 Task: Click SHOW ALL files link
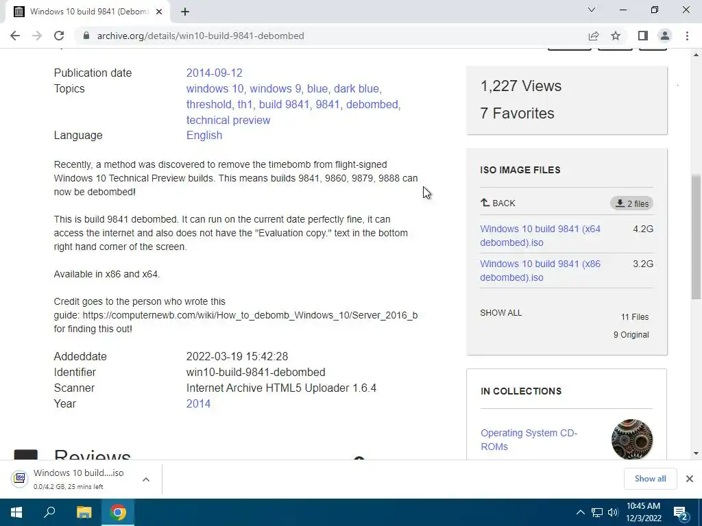point(501,312)
